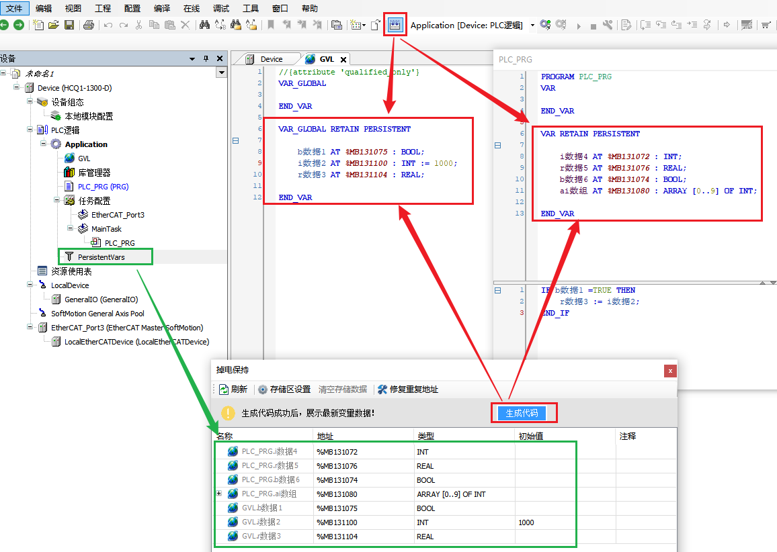777x552 pixels.
Task: Collapse the VAR_GLOBAL RETAIN PERSISTENT code block
Action: tap(235, 140)
